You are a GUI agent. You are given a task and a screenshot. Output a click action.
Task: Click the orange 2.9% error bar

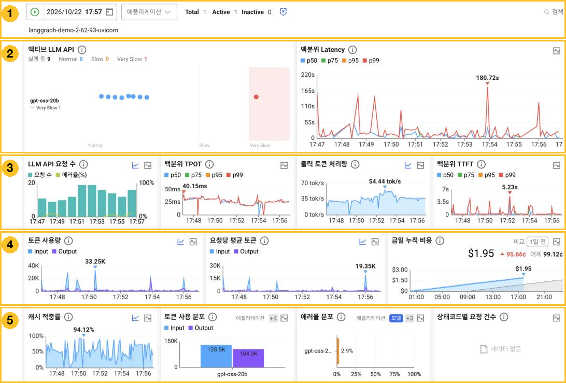tap(338, 351)
